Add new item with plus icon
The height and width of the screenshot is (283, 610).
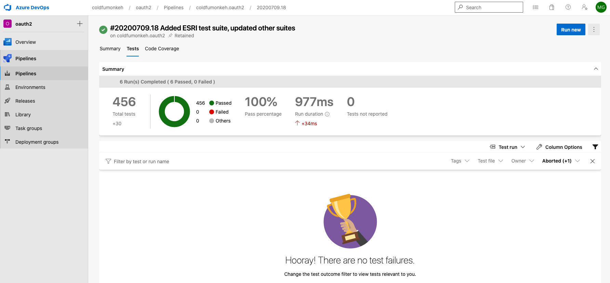[80, 24]
